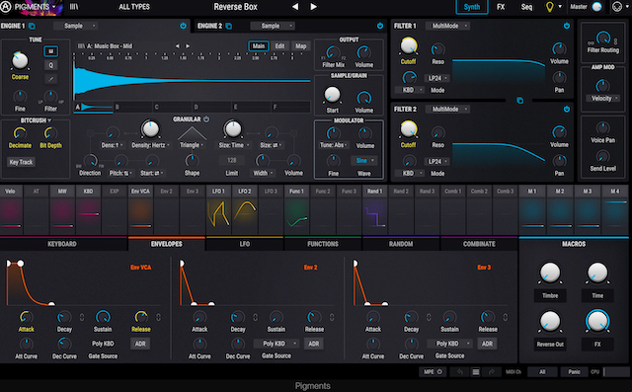
Task: Click the Reverse Box preset name
Action: (235, 7)
